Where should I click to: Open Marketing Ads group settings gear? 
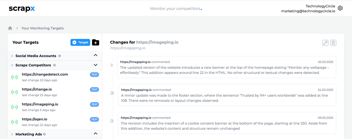(x=44, y=134)
